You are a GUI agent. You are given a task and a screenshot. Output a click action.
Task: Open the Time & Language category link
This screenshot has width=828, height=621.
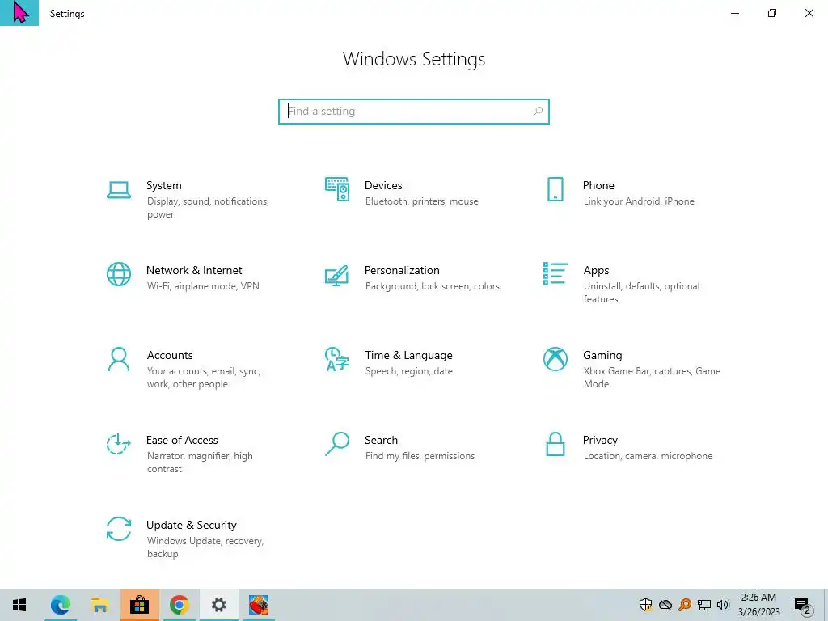[408, 356]
